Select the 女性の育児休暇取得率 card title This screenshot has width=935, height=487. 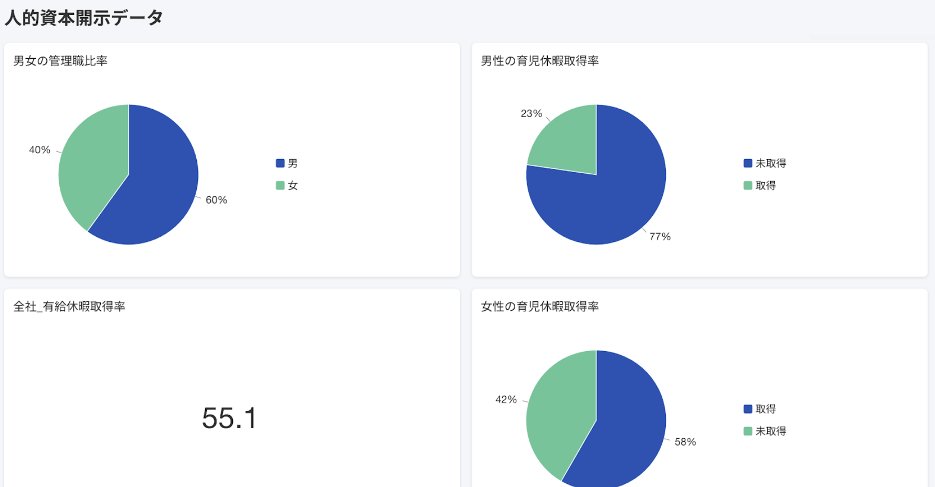pos(540,306)
